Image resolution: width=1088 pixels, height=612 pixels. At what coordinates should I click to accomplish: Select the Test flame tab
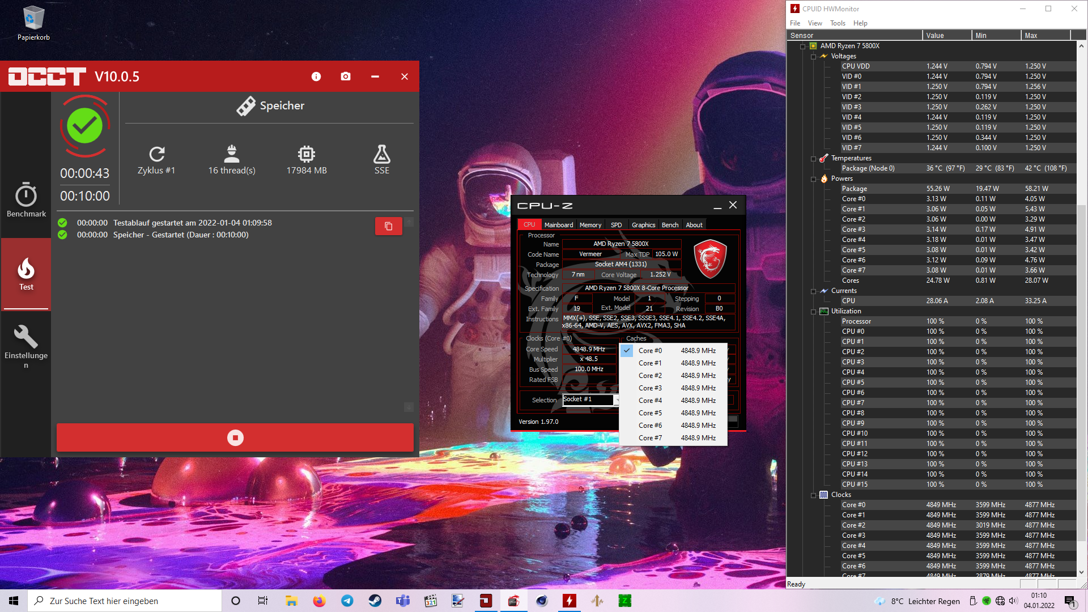click(26, 274)
